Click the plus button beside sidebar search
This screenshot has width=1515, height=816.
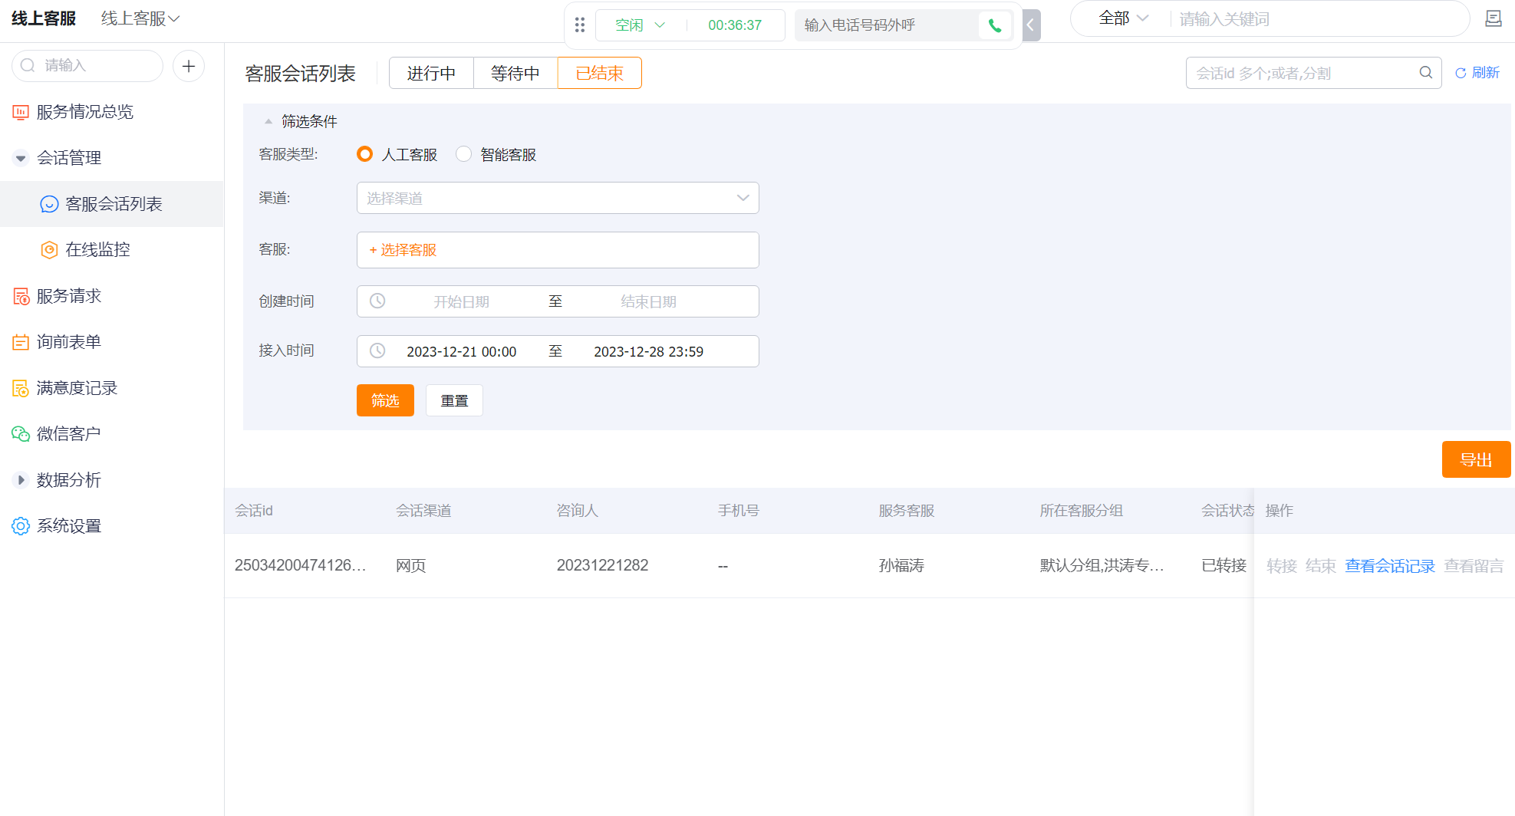pyautogui.click(x=189, y=66)
